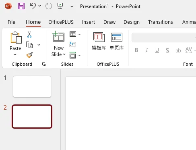Undo the last action

point(33,6)
